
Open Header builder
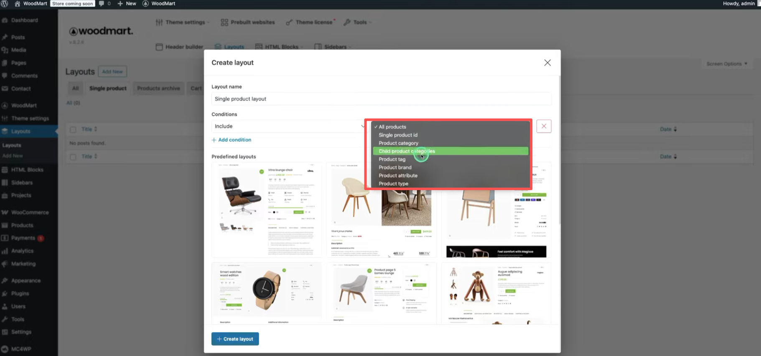point(180,47)
